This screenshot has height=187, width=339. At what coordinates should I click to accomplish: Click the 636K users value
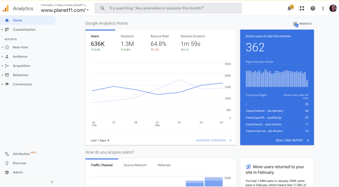(98, 44)
